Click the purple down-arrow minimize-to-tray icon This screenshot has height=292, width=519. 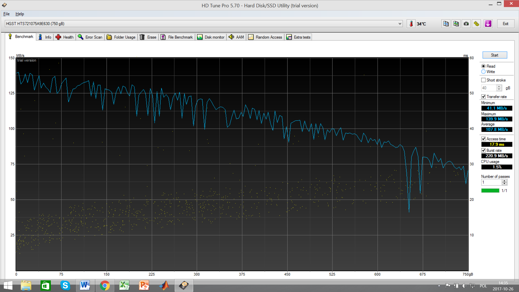pos(488,24)
